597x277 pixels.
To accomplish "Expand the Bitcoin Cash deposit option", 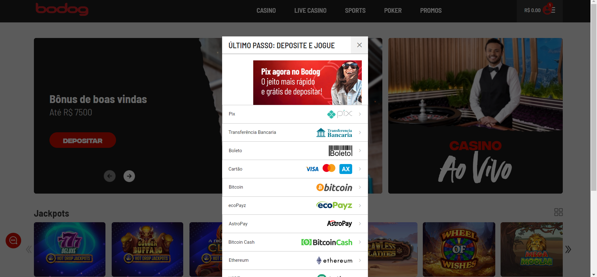I will 360,242.
